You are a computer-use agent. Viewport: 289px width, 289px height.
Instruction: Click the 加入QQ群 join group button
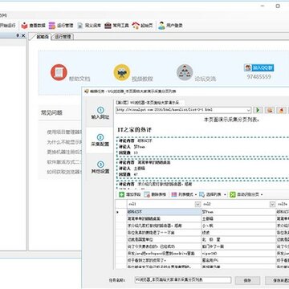pyautogui.click(x=259, y=67)
